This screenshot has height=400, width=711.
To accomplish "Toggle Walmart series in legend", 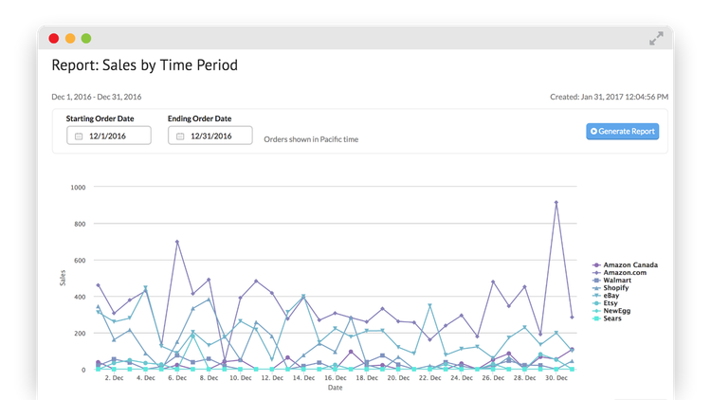I will point(611,281).
